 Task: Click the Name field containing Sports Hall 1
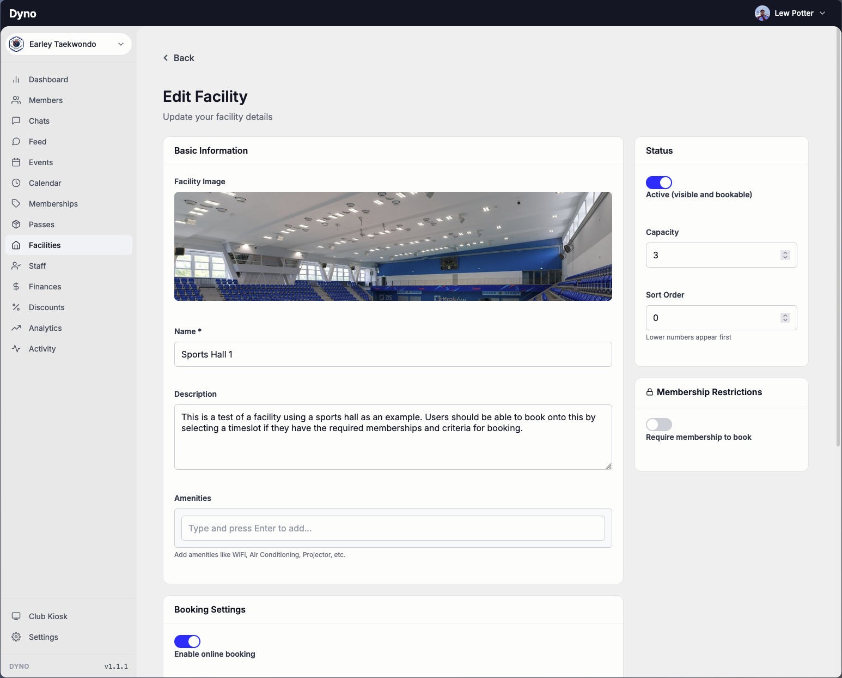(x=393, y=354)
